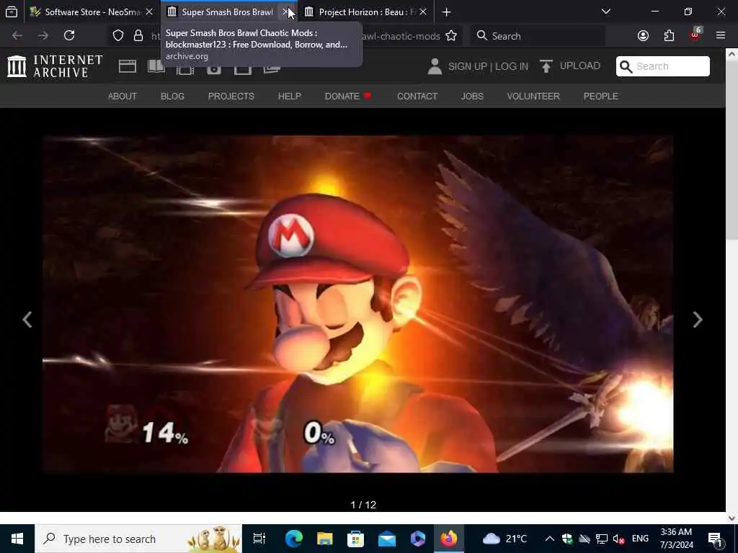This screenshot has height=553, width=738.
Task: Open File Explorer from the taskbar
Action: [x=325, y=539]
